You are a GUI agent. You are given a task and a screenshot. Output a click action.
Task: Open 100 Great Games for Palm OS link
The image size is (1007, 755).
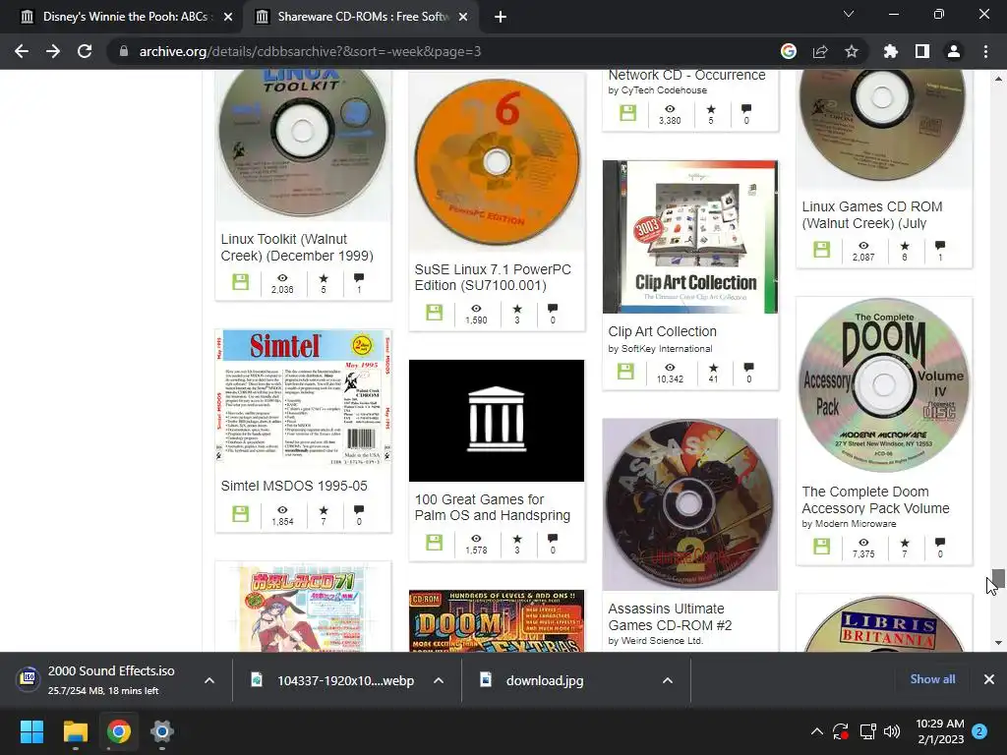[x=492, y=507]
